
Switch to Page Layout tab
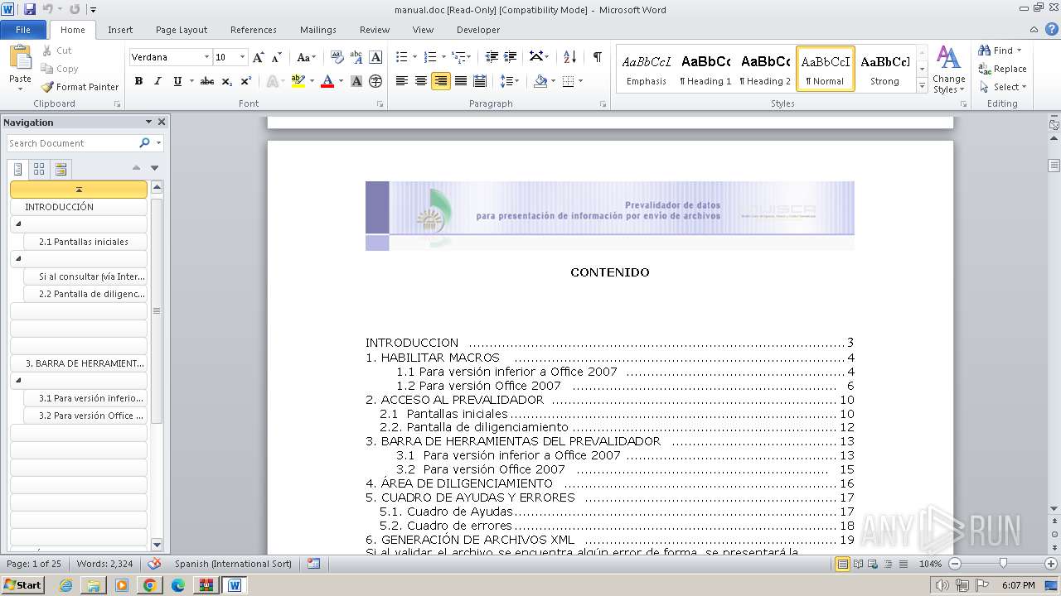(182, 30)
